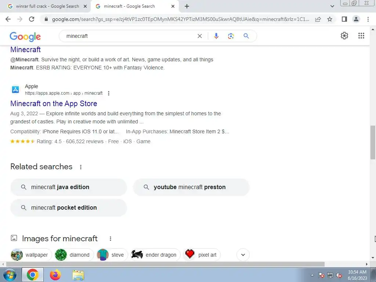Screen dimensions: 376x282
Task: Filter images by diamond
Action: coord(74,255)
